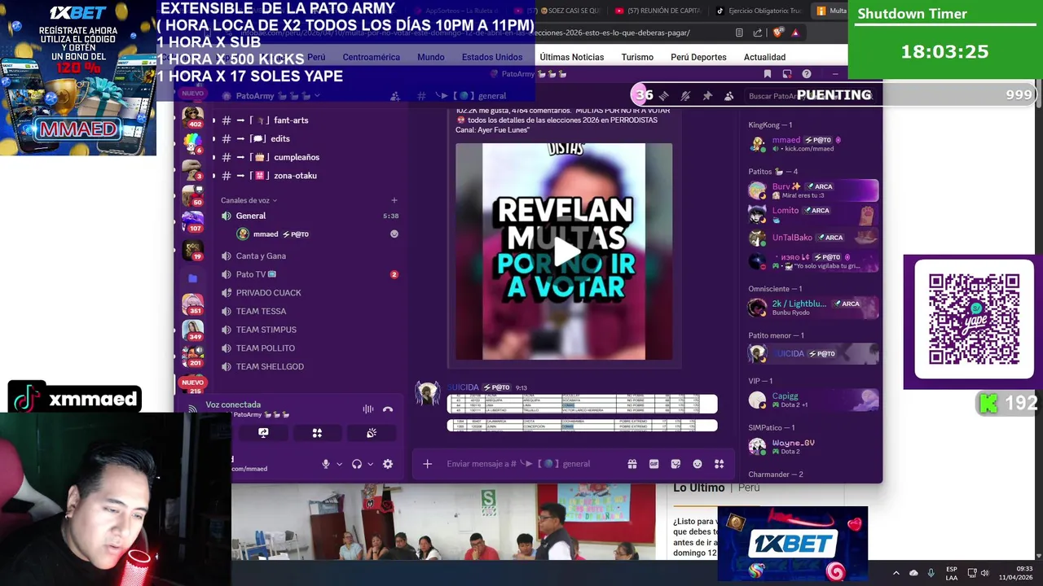Image resolution: width=1043 pixels, height=586 pixels.
Task: Toggle the member list icon
Action: click(x=729, y=96)
